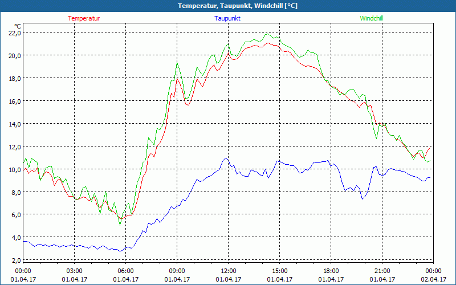Click the 20,0 y-axis value
Image resolution: width=456 pixels, height=285 pixels.
[x=15, y=55]
